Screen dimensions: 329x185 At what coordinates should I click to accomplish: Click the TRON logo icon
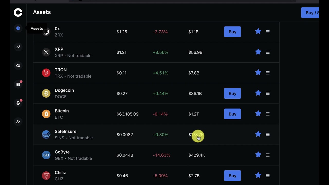coord(46,73)
